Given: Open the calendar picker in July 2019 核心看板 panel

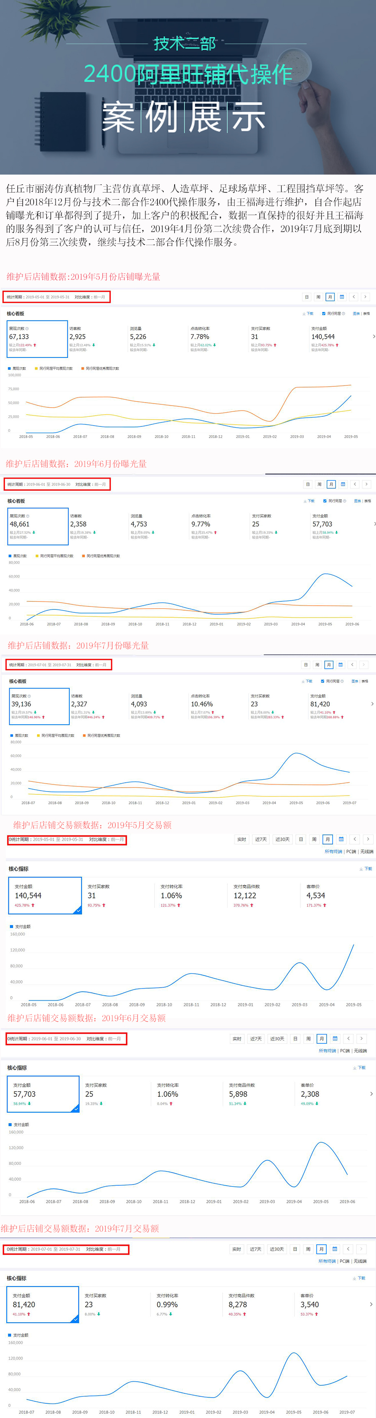Looking at the screenshot, I should click(x=340, y=665).
